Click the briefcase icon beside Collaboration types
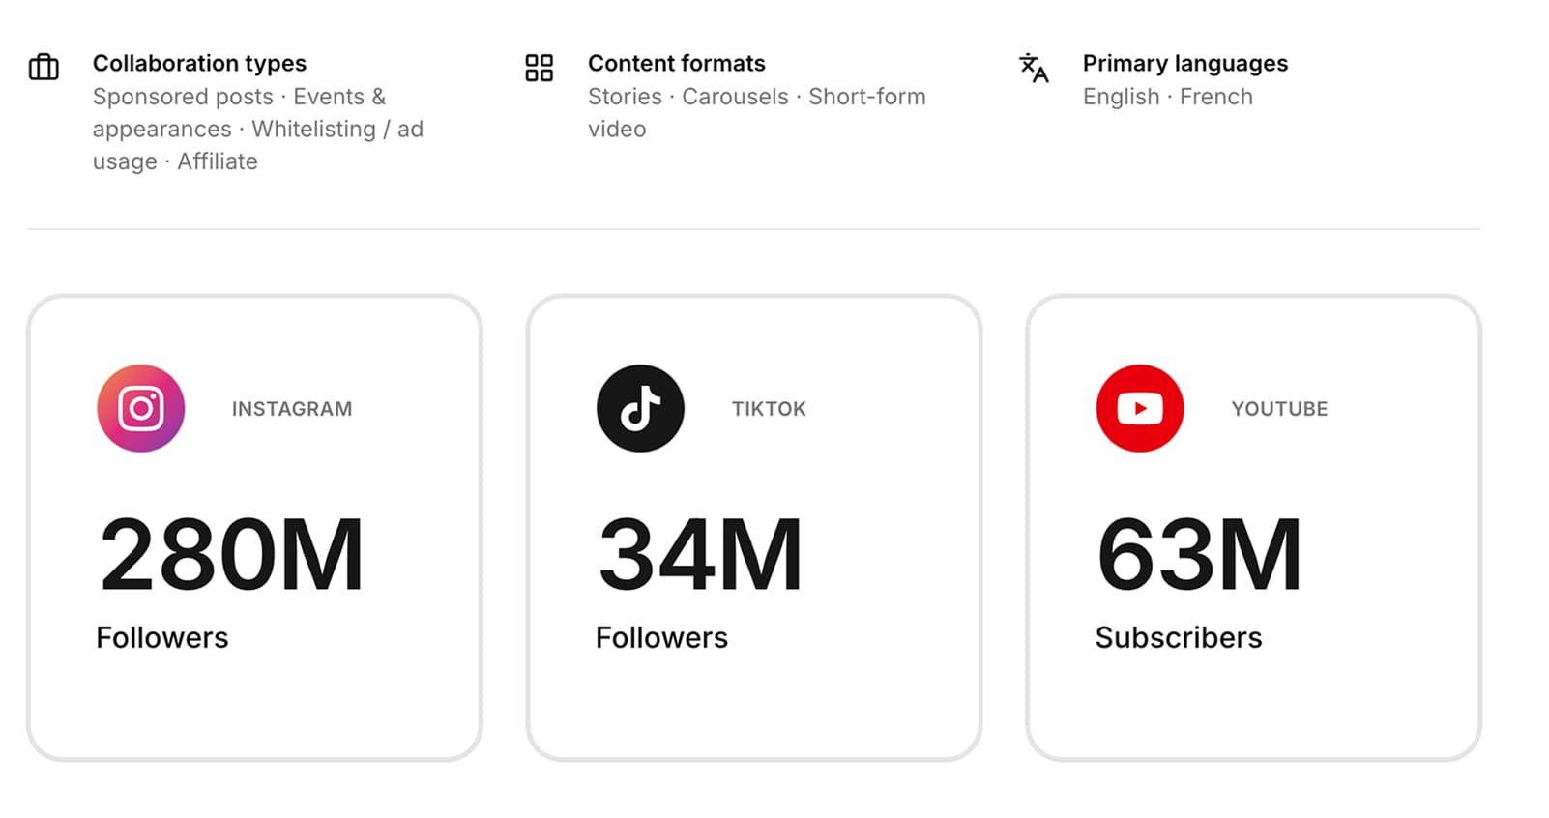The image size is (1549, 818). click(44, 67)
